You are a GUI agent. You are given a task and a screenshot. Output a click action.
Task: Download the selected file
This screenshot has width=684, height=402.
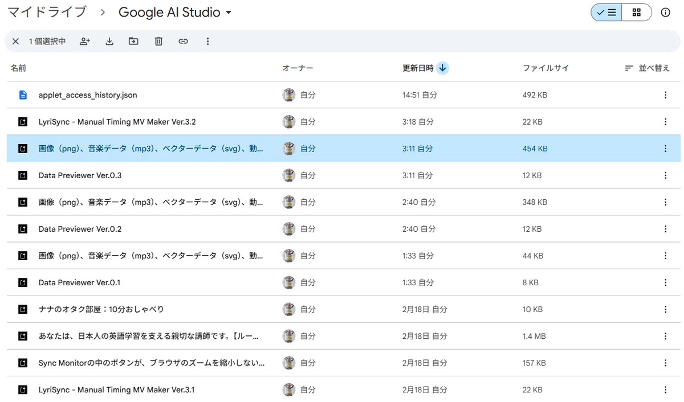(109, 42)
